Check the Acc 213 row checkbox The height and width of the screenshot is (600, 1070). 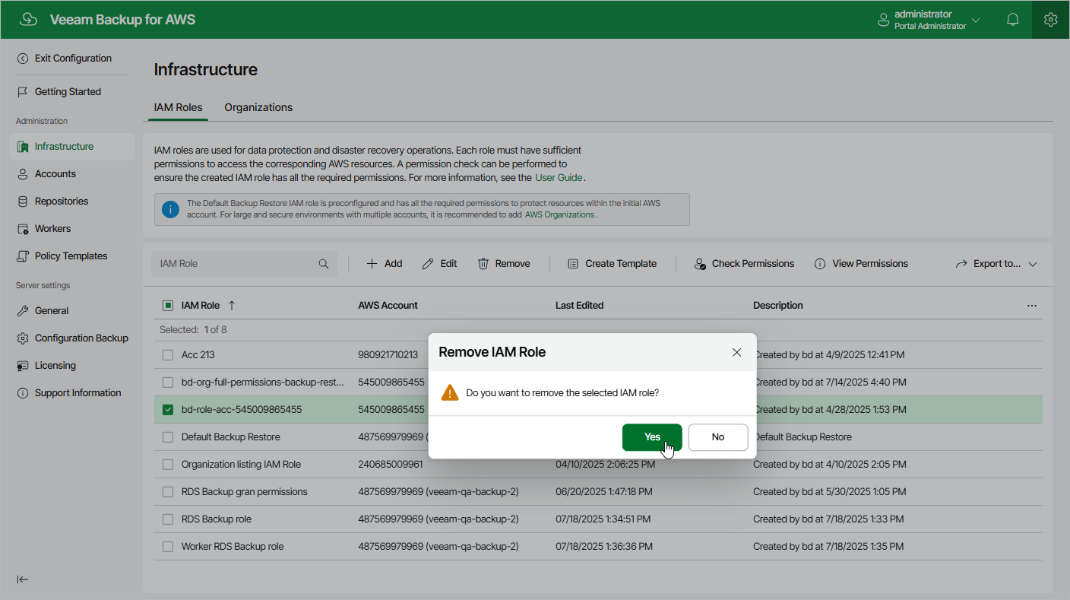click(x=168, y=355)
